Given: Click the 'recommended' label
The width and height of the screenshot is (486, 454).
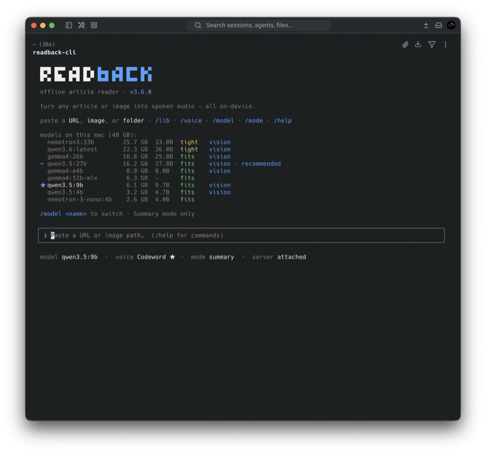Looking at the screenshot, I should (261, 163).
